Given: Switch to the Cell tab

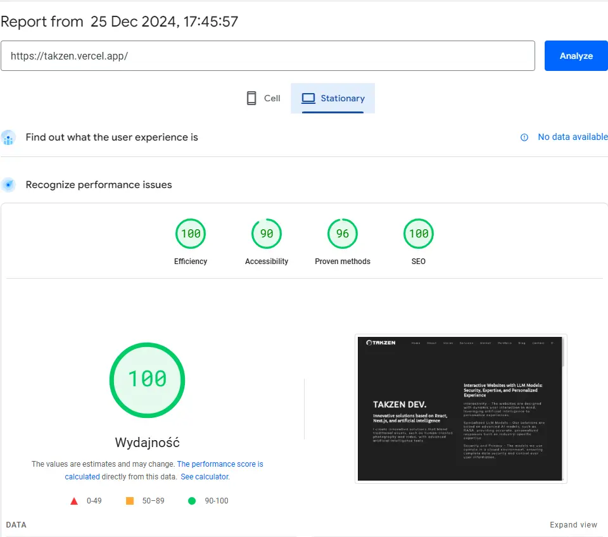Looking at the screenshot, I should click(x=263, y=98).
